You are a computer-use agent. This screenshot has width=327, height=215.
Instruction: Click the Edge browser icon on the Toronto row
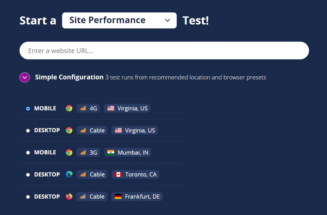click(69, 174)
